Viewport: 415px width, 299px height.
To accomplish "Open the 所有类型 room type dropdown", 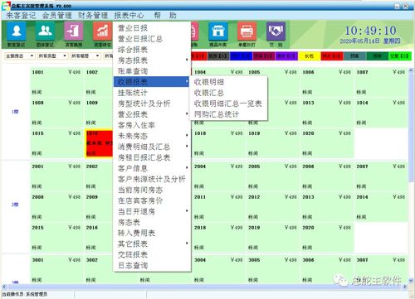I will pos(52,56).
